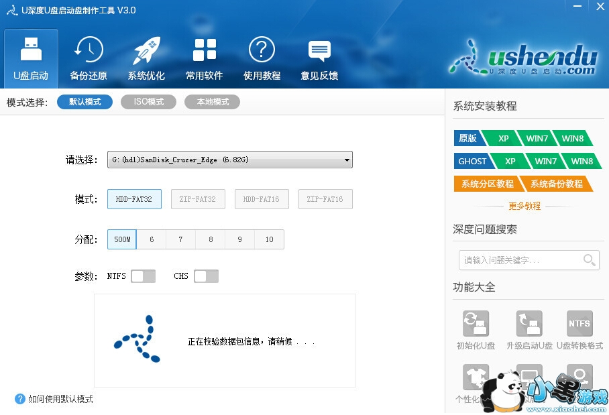Open 原版 XP tutorial

[x=502, y=138]
